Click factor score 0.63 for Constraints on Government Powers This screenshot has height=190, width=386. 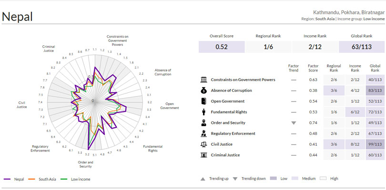click(313, 80)
